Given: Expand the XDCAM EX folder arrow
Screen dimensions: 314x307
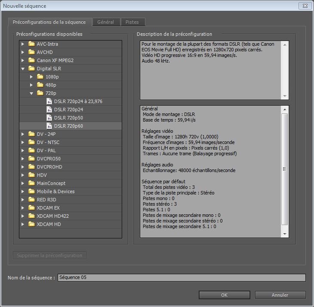Looking at the screenshot, I should (x=23, y=208).
